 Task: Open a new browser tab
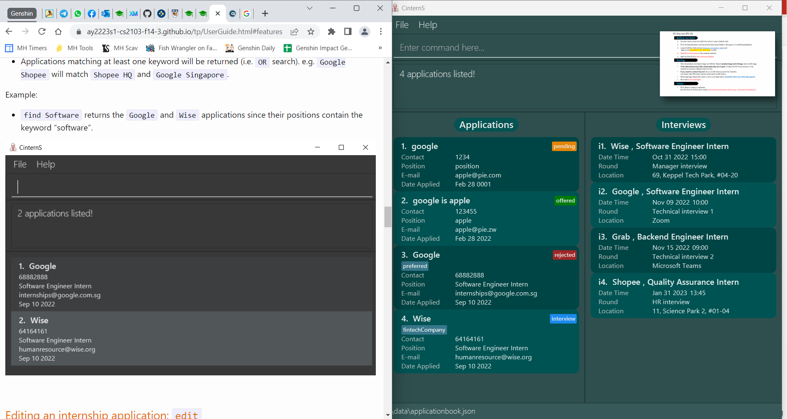click(x=265, y=14)
